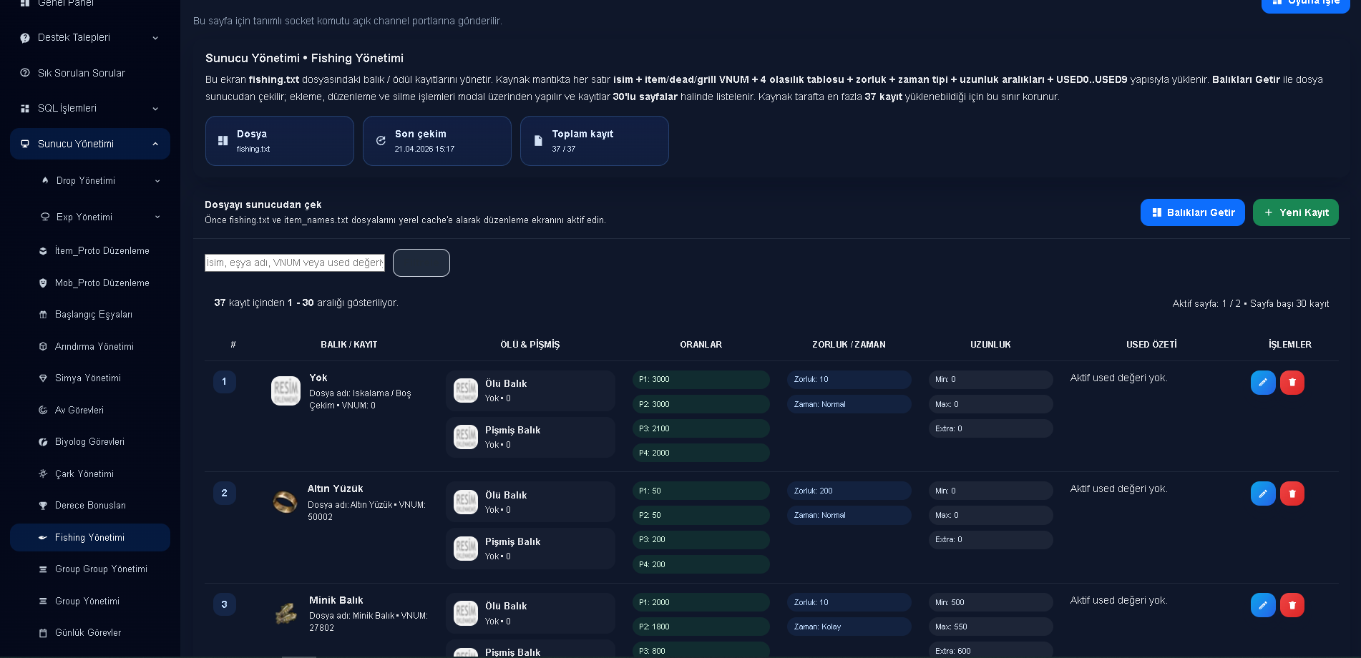Click Başlangıç Eşyaları gift icon

(x=43, y=315)
